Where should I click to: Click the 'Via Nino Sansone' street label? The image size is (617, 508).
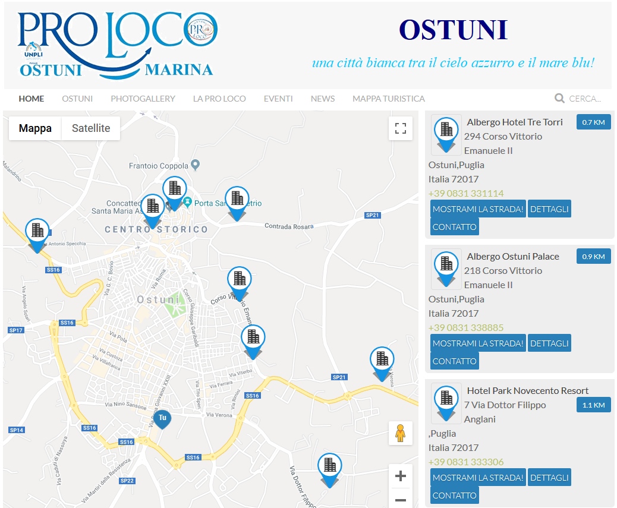pos(125,405)
